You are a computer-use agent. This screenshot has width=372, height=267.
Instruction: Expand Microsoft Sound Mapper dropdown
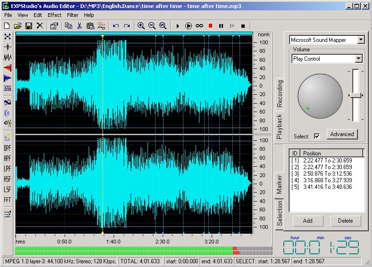(x=361, y=40)
